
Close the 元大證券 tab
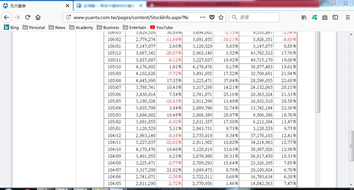pyautogui.click(x=67, y=6)
